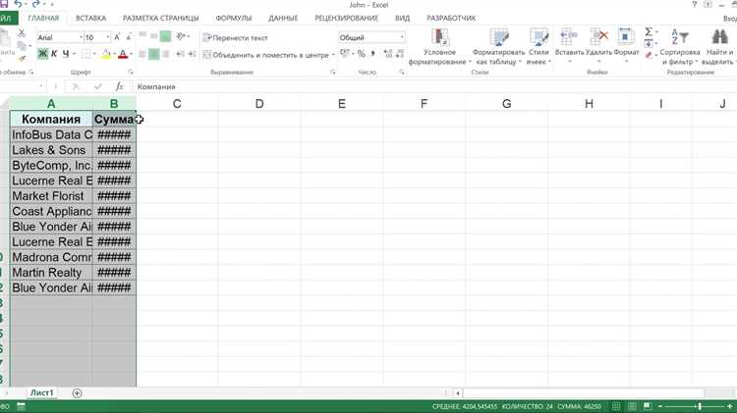
Task: Click the Cut scissors icon
Action: [x=22, y=33]
